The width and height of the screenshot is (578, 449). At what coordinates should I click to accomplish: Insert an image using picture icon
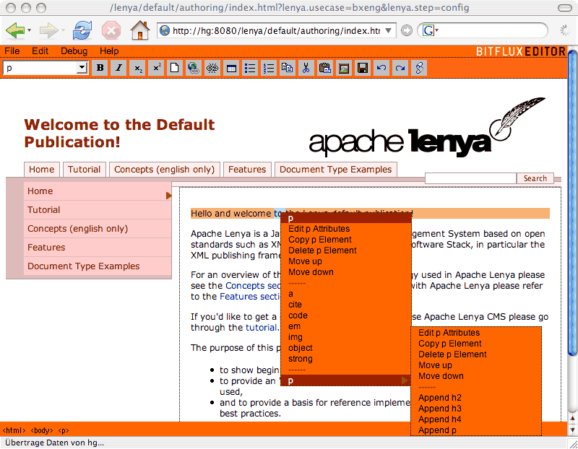tap(344, 68)
